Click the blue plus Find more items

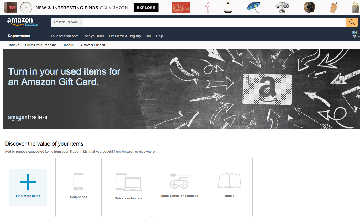pyautogui.click(x=28, y=187)
